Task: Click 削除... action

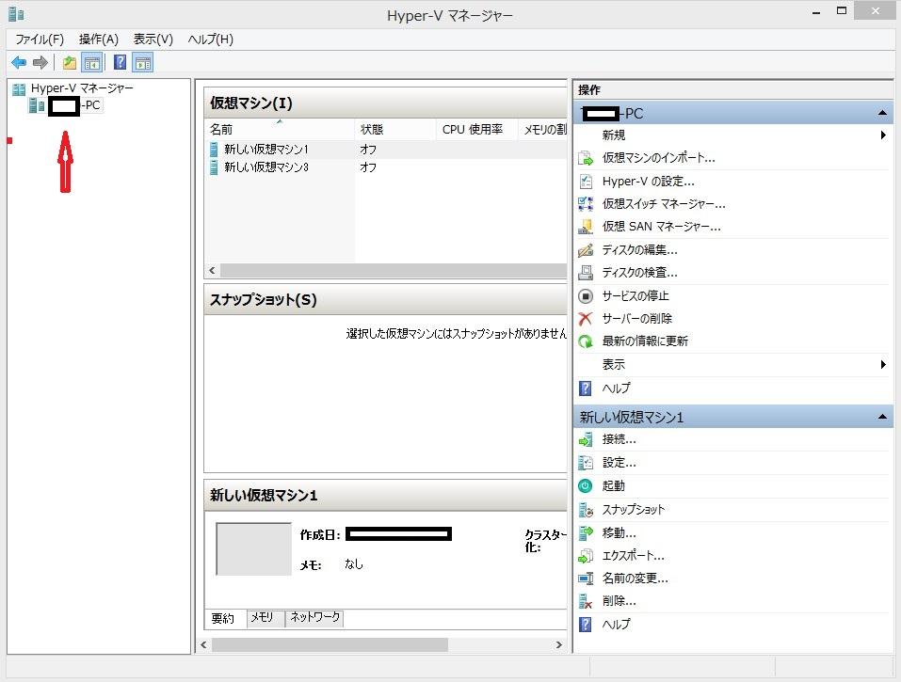Action: pos(619,601)
